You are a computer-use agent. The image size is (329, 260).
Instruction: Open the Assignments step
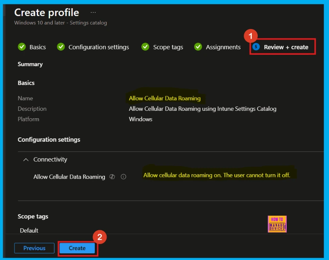223,47
